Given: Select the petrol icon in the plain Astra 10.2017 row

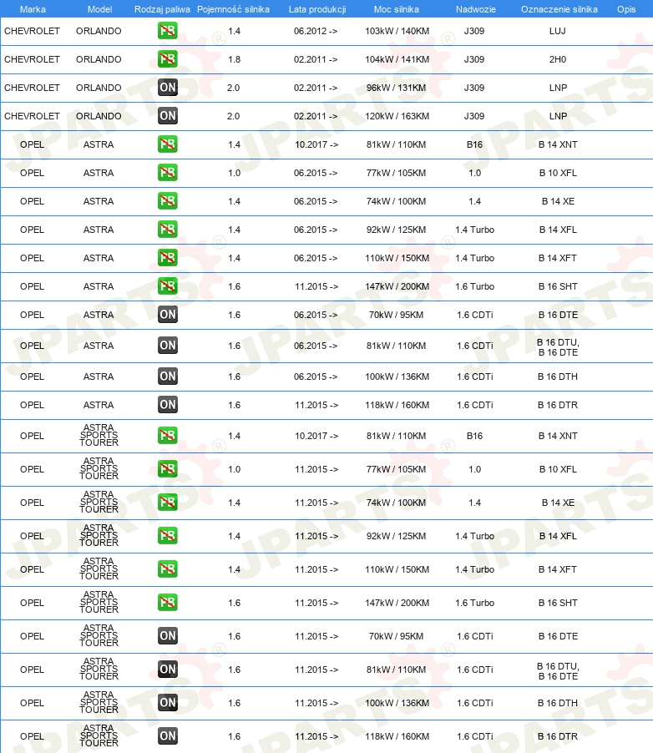Looking at the screenshot, I should point(167,144).
